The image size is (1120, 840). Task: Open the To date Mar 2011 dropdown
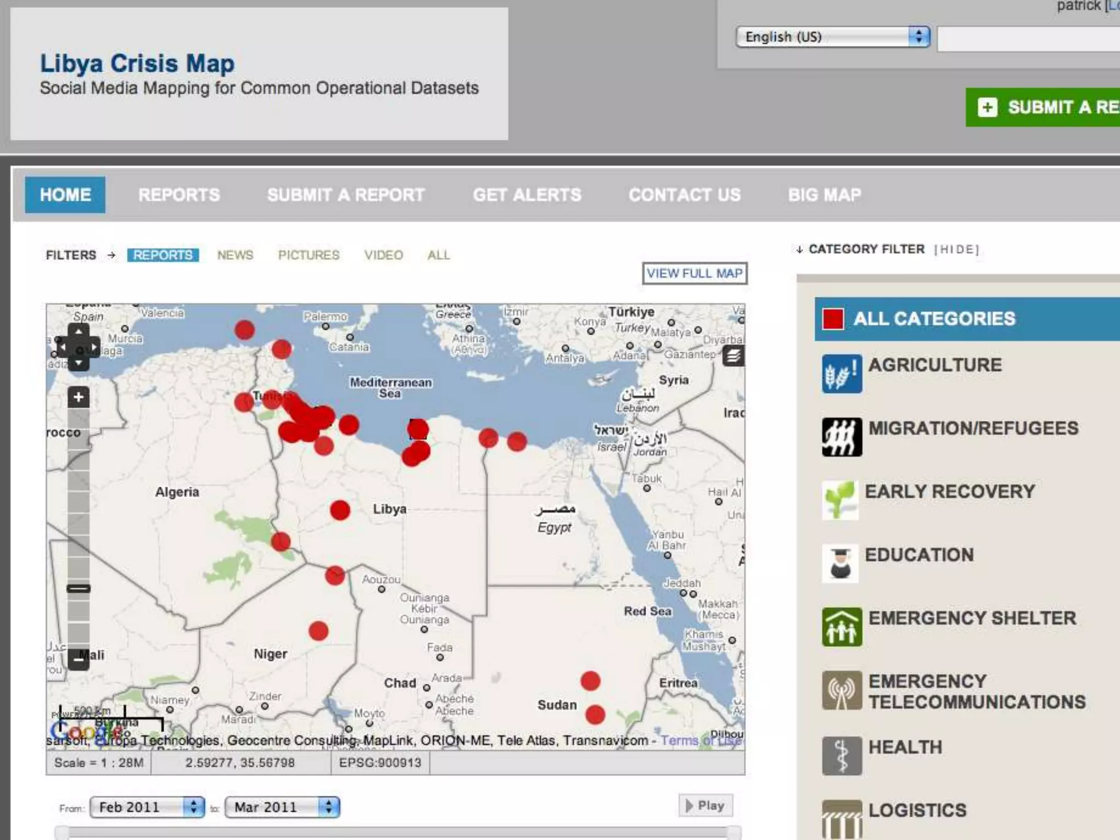282,807
